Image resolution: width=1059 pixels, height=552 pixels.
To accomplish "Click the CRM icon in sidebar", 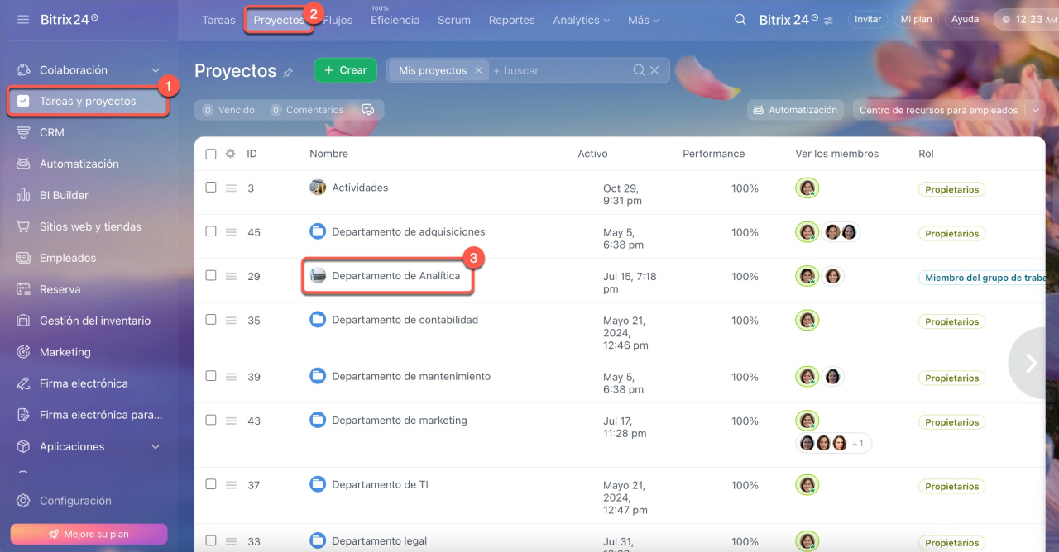I will 23,132.
